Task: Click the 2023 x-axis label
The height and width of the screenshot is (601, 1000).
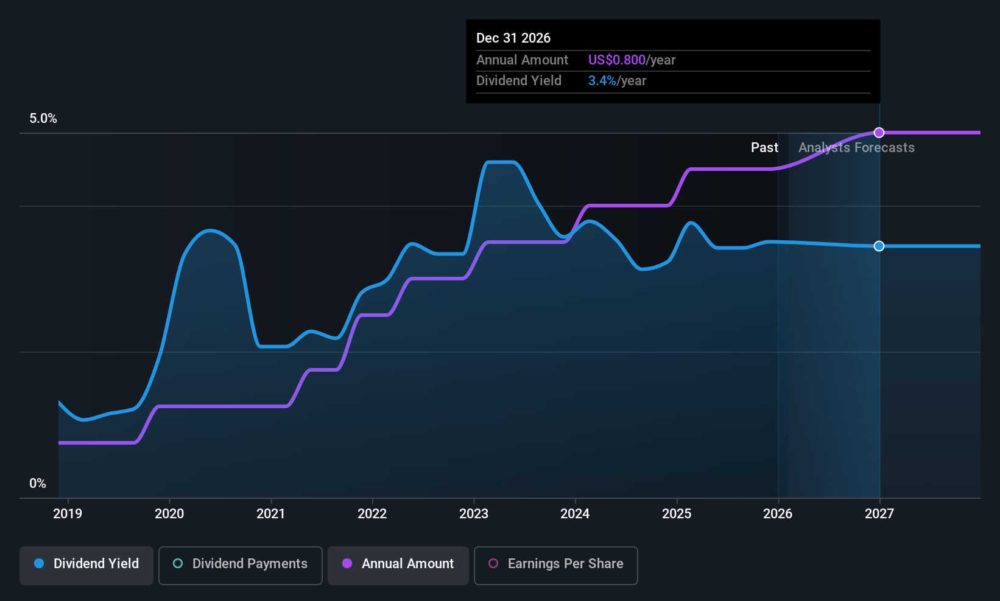Action: pyautogui.click(x=474, y=513)
